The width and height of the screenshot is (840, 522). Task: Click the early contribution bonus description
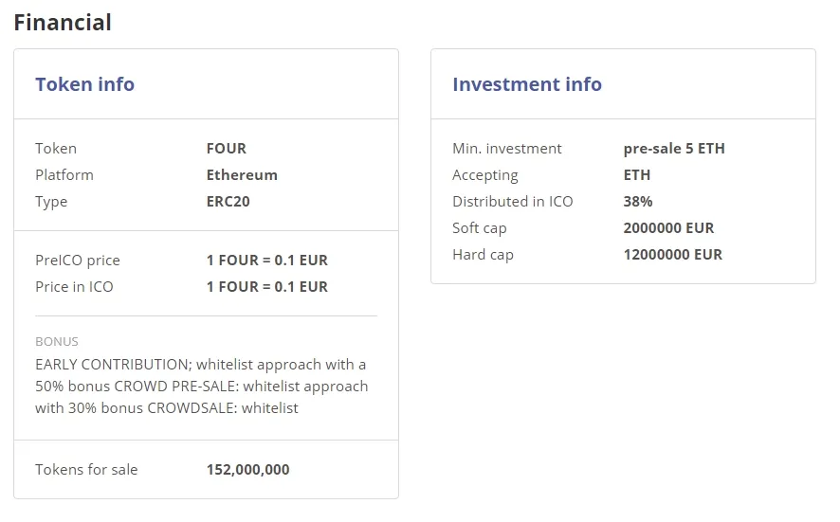pyautogui.click(x=202, y=386)
